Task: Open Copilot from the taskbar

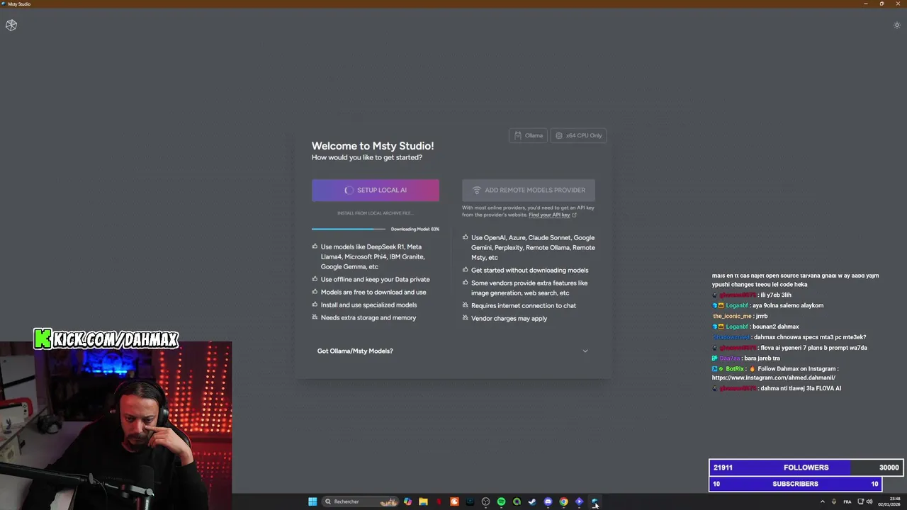Action: (x=407, y=501)
